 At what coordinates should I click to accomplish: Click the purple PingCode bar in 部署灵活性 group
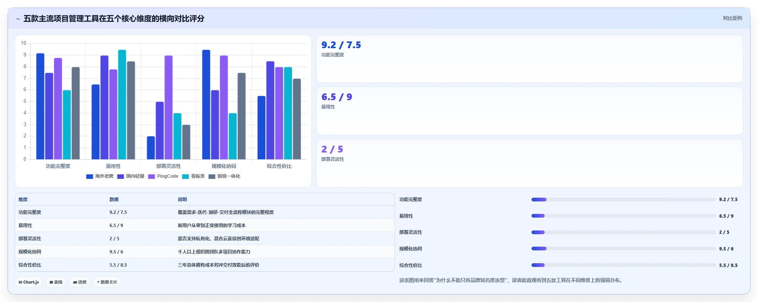pos(168,107)
